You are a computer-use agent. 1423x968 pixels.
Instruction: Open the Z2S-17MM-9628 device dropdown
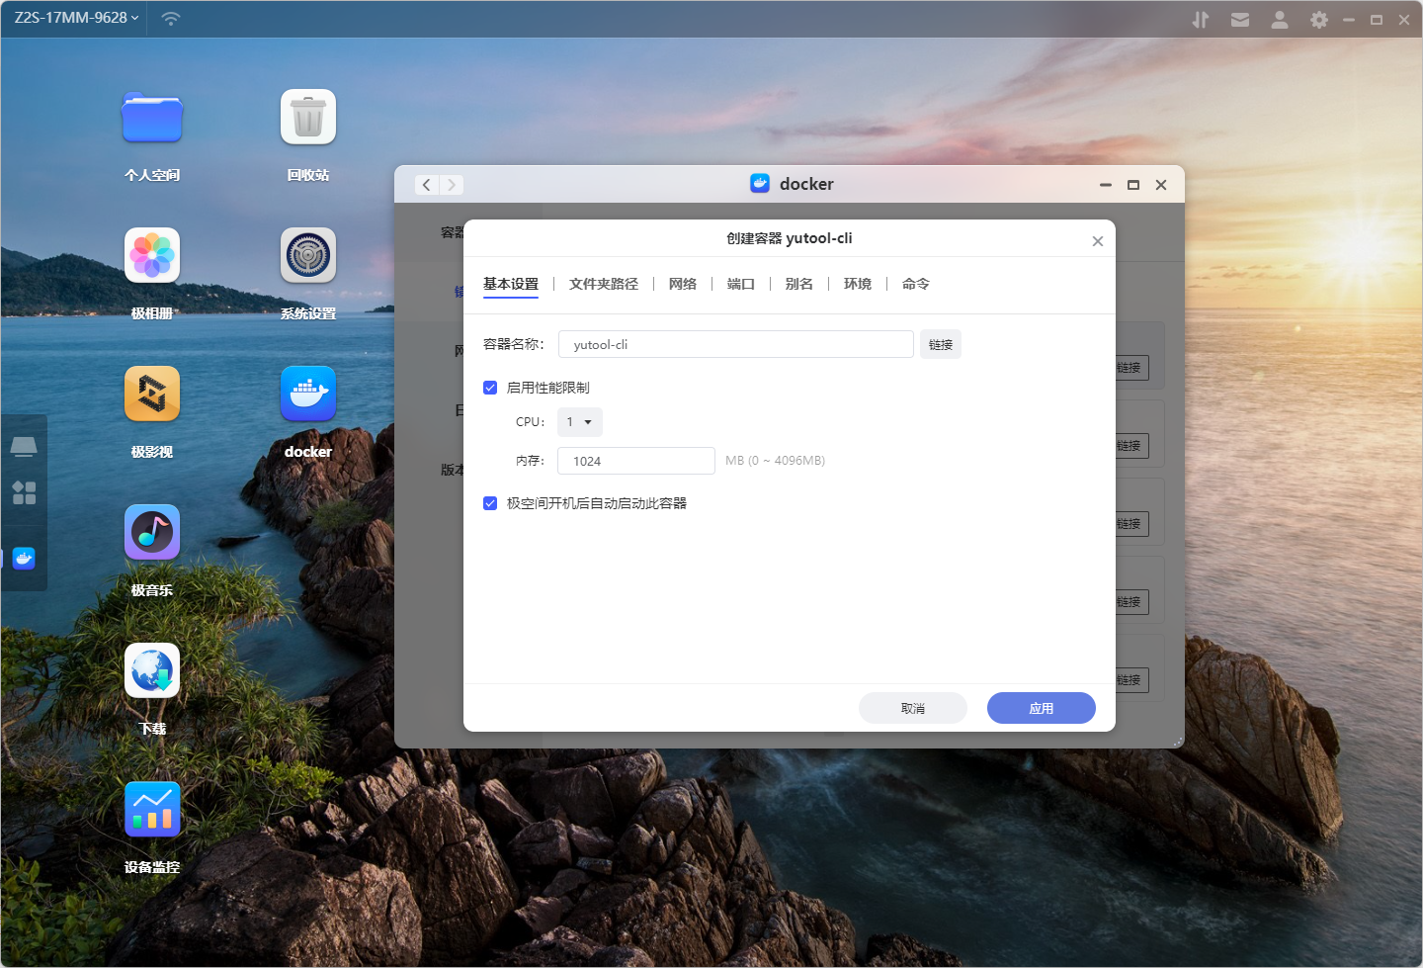(76, 18)
